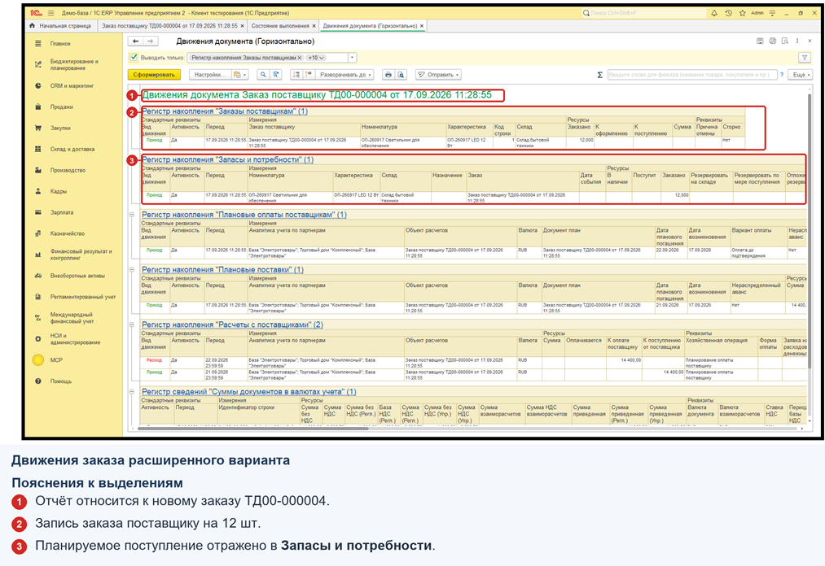Collapse the "Расчеты с поставщиками" register group
The height and width of the screenshot is (566, 825).
[x=132, y=324]
